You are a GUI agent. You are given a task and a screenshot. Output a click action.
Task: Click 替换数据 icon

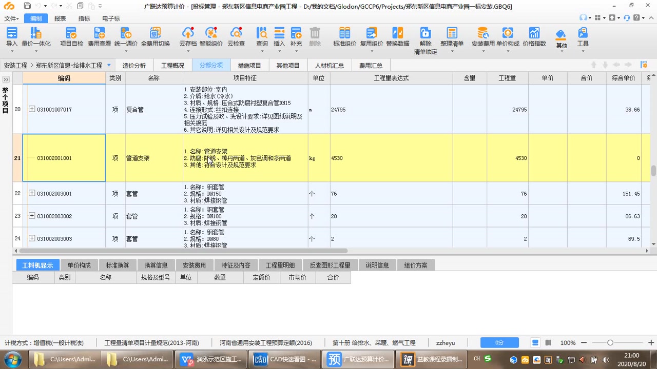398,37
